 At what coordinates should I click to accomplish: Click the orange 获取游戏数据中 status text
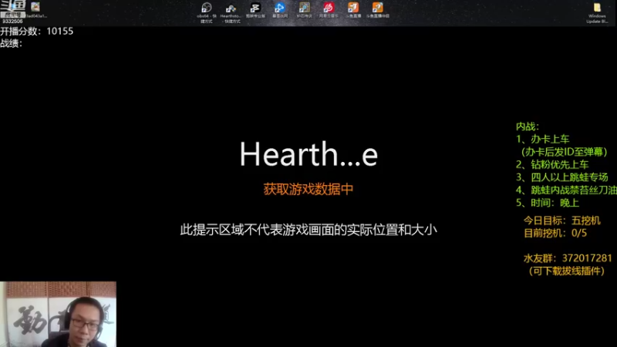(x=308, y=189)
